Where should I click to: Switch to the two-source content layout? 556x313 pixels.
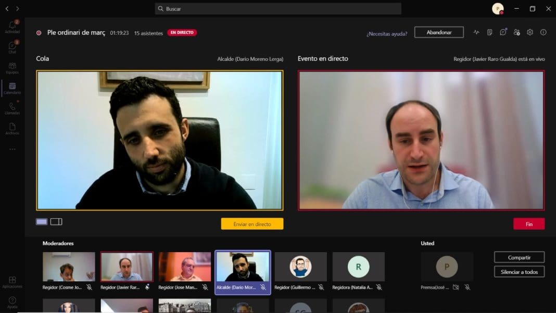tap(56, 222)
